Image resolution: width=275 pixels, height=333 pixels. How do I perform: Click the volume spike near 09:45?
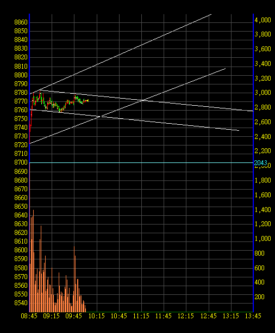74,279
